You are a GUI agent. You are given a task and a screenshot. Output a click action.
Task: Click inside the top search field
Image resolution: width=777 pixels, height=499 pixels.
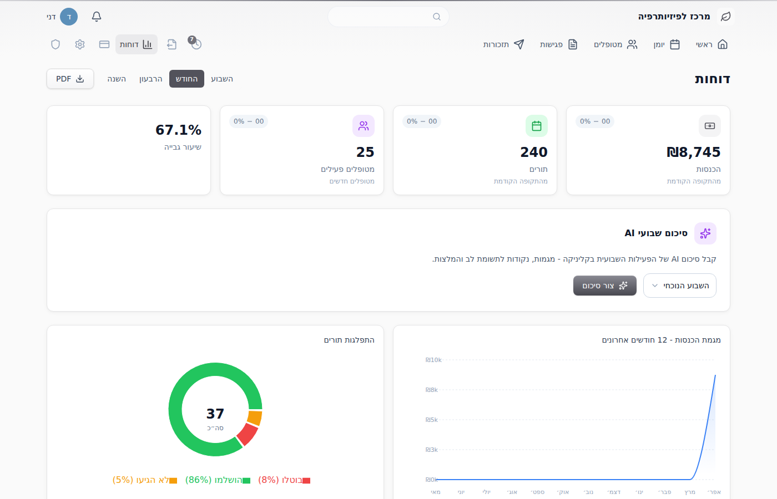coord(389,17)
